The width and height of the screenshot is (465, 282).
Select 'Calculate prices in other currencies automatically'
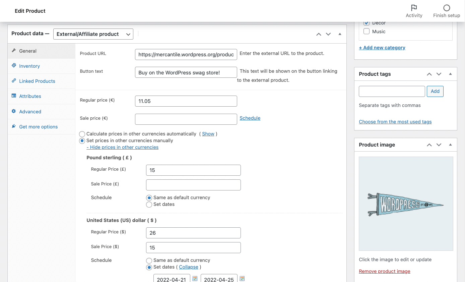pyautogui.click(x=82, y=134)
